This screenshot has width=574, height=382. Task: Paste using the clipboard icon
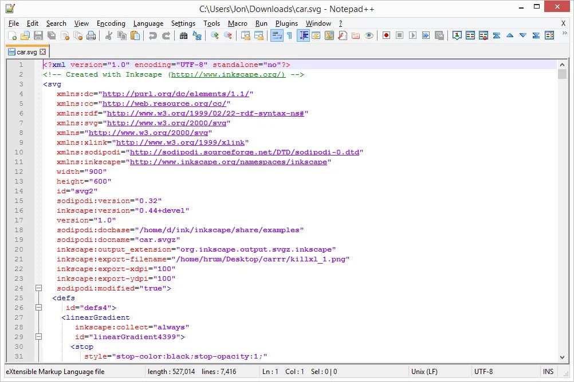click(135, 35)
